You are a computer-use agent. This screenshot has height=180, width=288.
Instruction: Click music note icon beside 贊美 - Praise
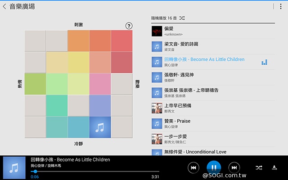coord(157,124)
